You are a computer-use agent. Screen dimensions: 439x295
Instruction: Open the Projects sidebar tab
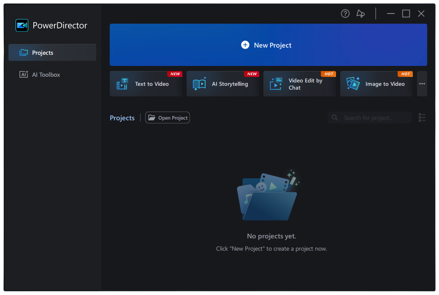52,52
